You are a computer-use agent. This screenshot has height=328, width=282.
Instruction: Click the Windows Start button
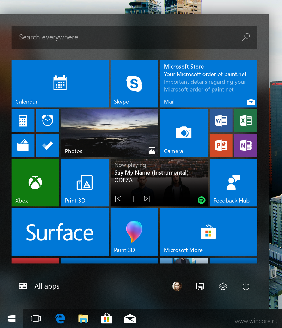point(12,318)
